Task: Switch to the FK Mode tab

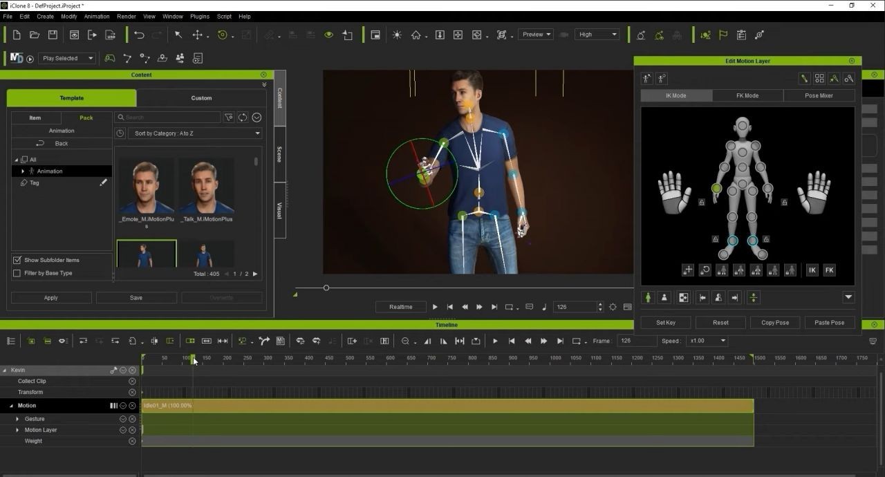Action: tap(747, 95)
